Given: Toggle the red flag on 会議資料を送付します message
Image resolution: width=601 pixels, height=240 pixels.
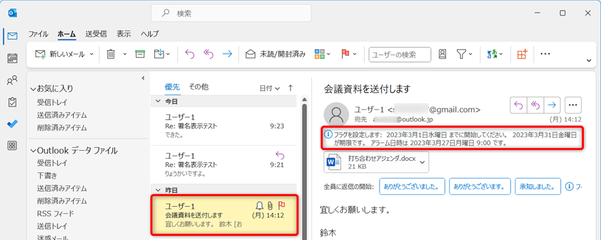Looking at the screenshot, I should [x=281, y=205].
